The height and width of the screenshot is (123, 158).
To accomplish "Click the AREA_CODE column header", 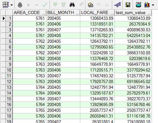I will [x=29, y=12].
